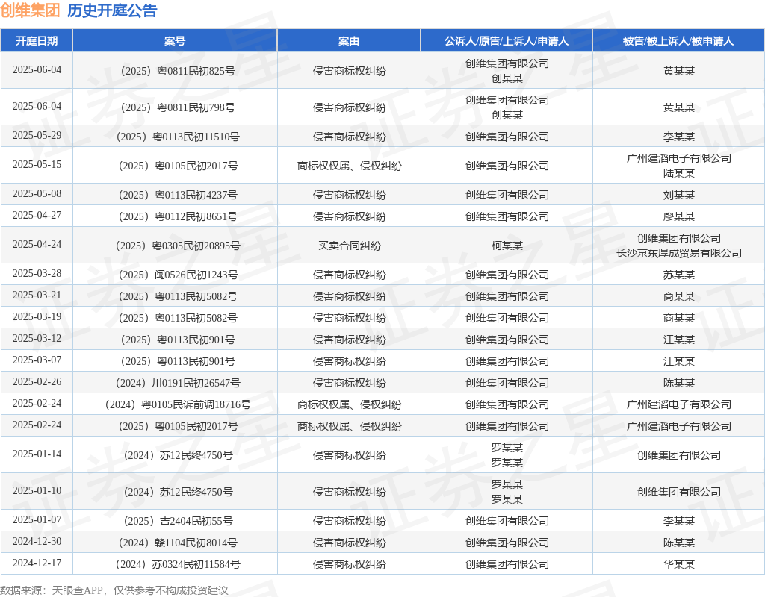Viewport: 765px width, 597px height.
Task: Click defendant 华某某
Action: 678,565
